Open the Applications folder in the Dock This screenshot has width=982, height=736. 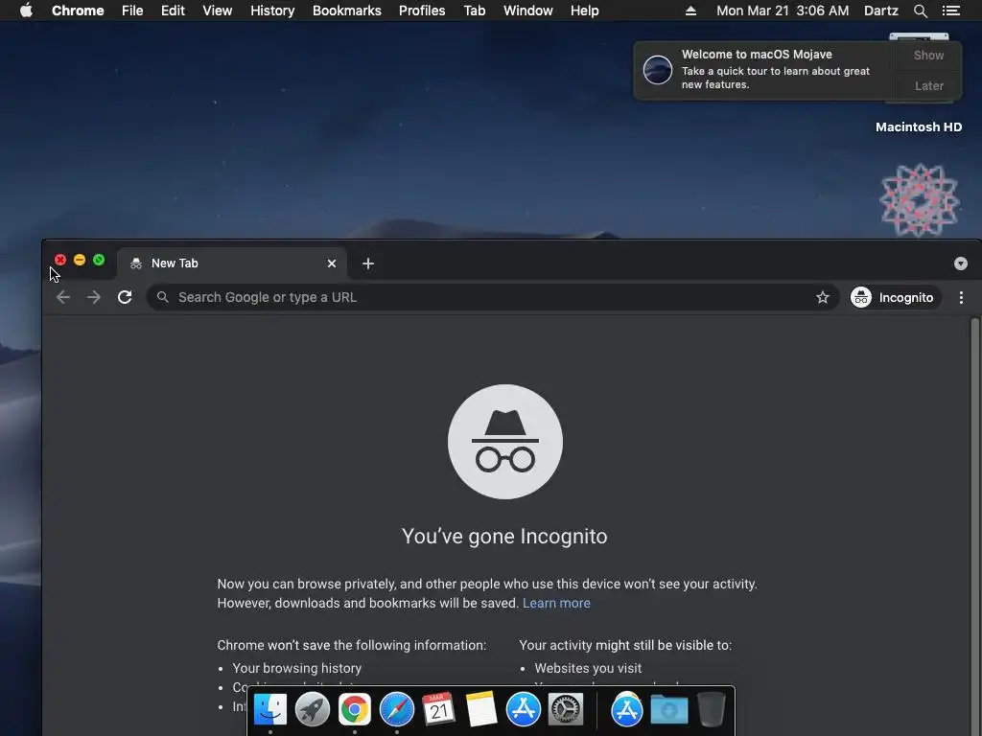pos(627,710)
